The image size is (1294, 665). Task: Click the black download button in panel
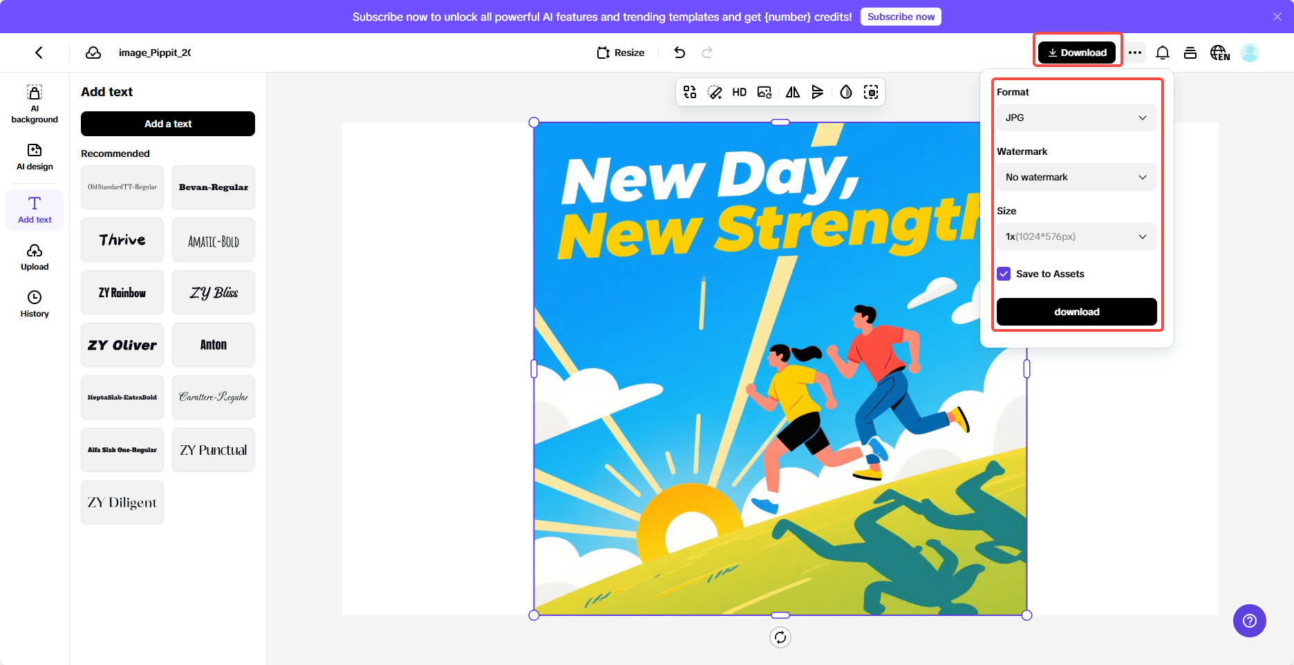point(1076,312)
